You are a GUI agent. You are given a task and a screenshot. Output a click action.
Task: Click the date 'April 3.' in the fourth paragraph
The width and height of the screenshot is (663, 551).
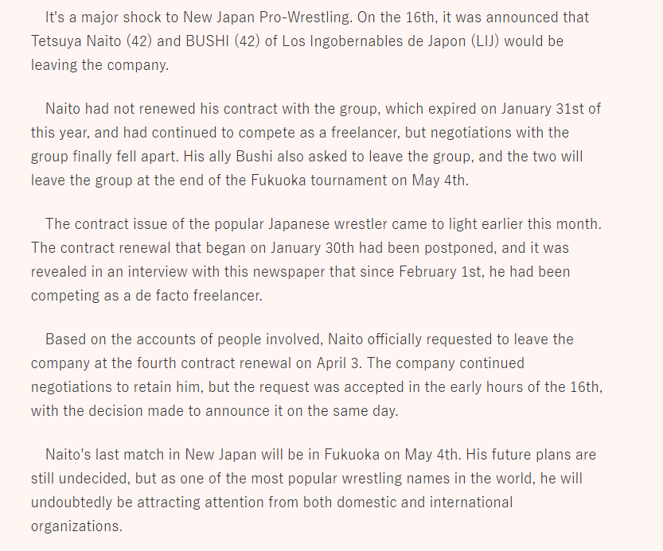(339, 363)
